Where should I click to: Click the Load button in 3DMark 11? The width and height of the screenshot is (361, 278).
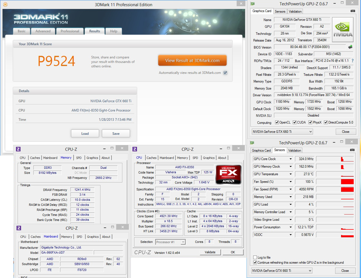85,134
